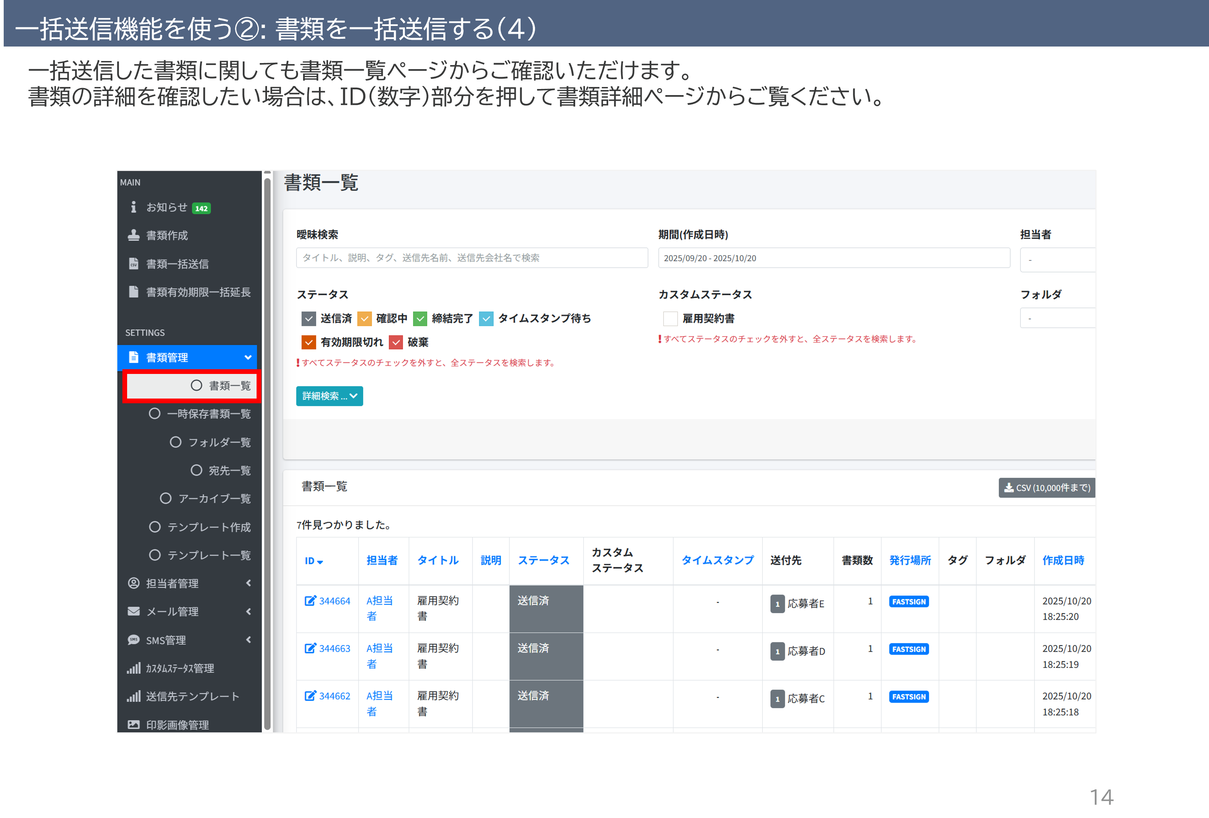Click the 書類作成 stamp icon

click(x=134, y=235)
